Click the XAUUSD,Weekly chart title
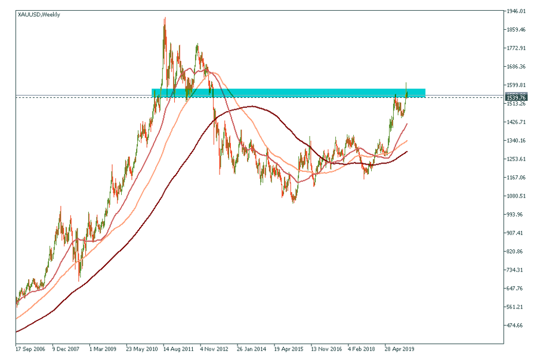The image size is (537, 358). [39, 14]
